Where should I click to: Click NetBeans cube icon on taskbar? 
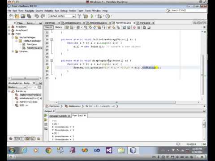(x=133, y=150)
